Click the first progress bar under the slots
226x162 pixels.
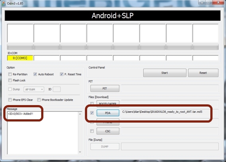[20, 47]
